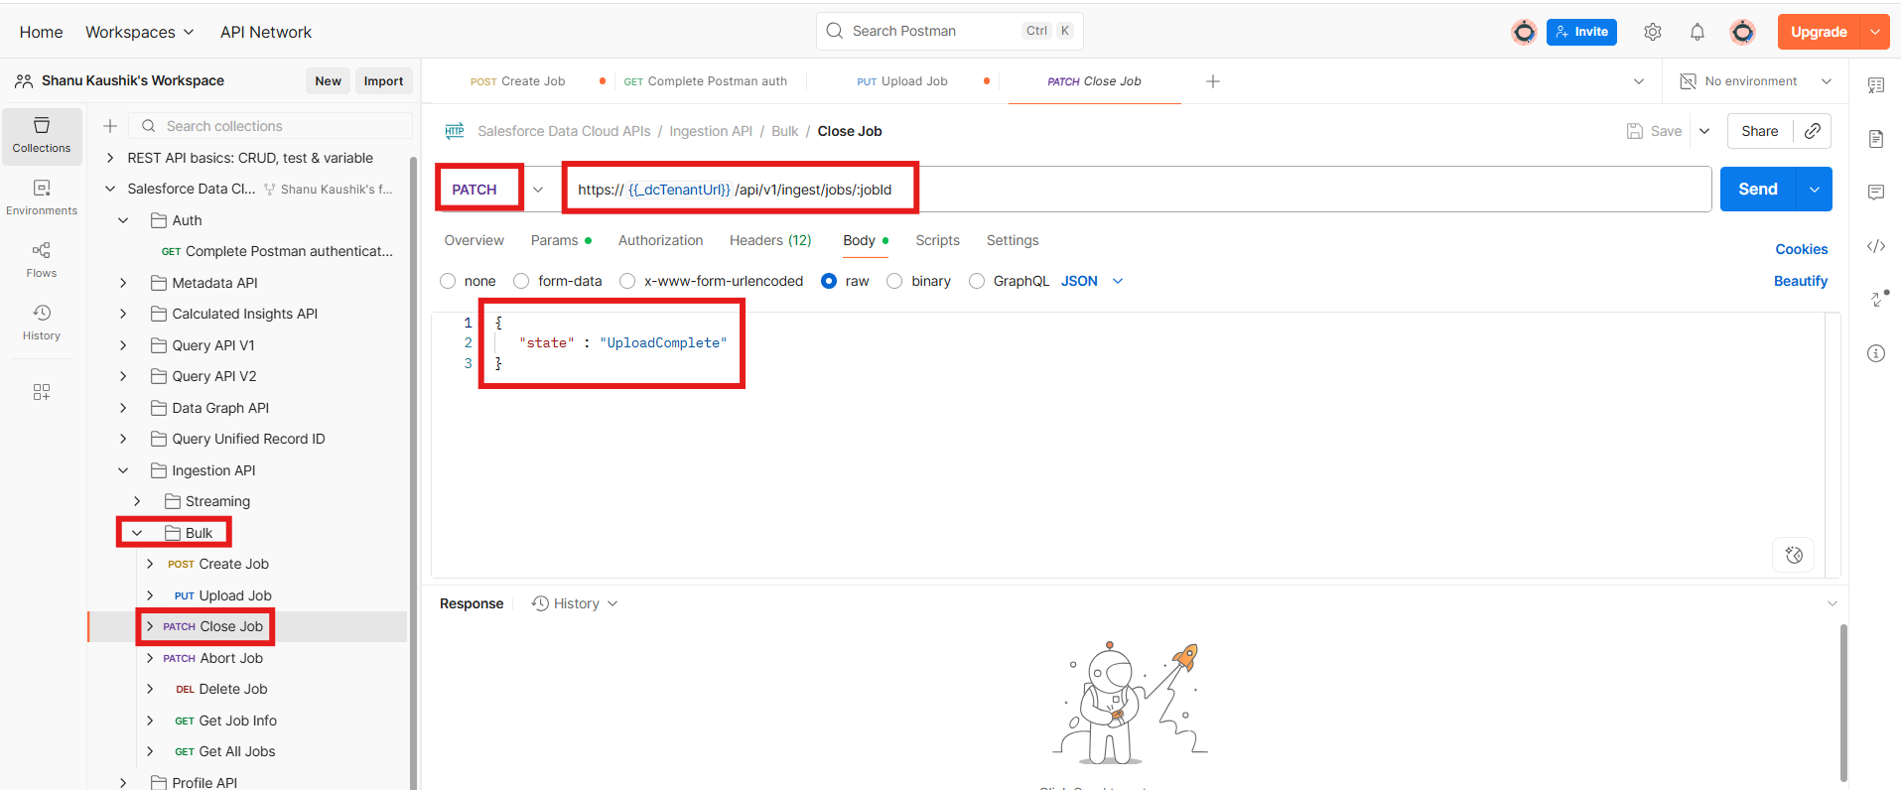Open the request info icon
1901x790 pixels.
[x=1875, y=353]
